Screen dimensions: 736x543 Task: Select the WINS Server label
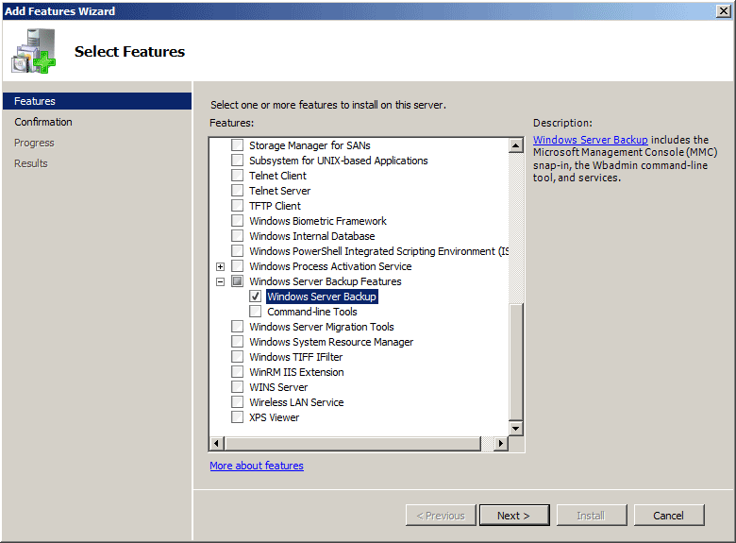(x=278, y=387)
